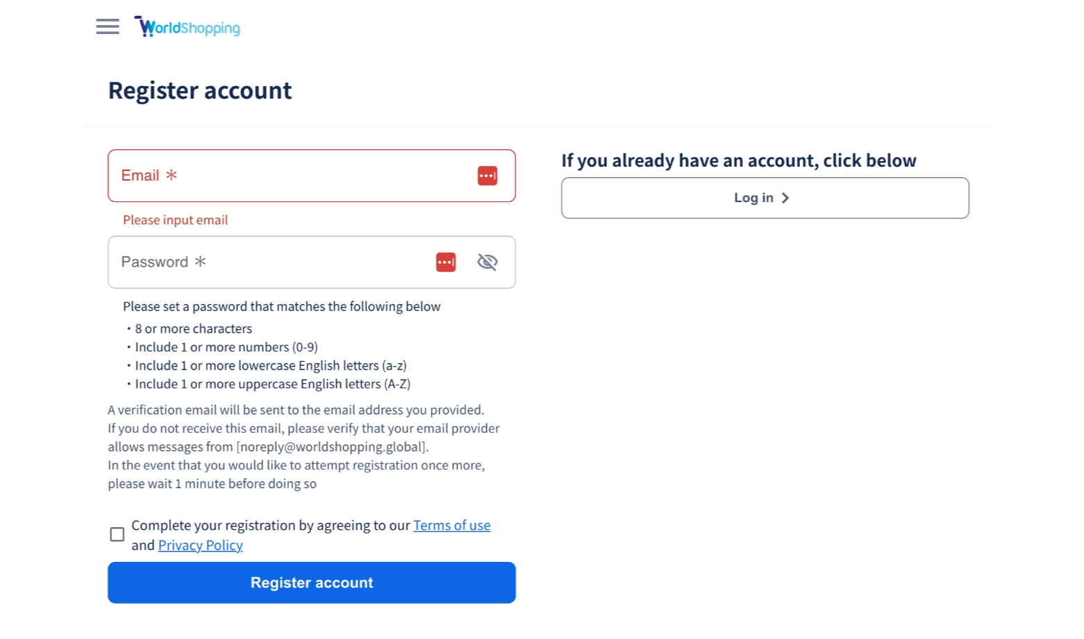Toggle password visibility with the eye icon
Viewport: 1084px width, 639px height.
(x=487, y=262)
